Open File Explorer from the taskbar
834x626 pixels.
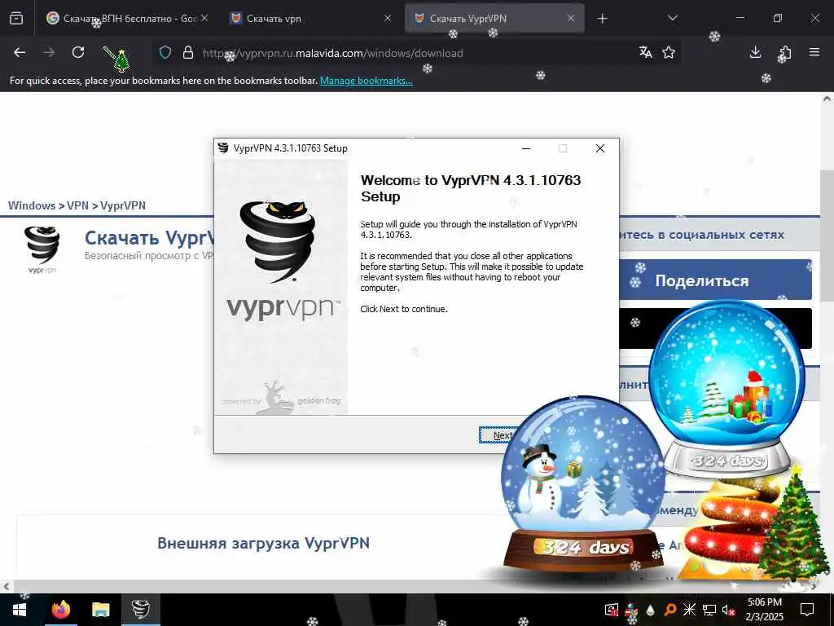tap(100, 610)
